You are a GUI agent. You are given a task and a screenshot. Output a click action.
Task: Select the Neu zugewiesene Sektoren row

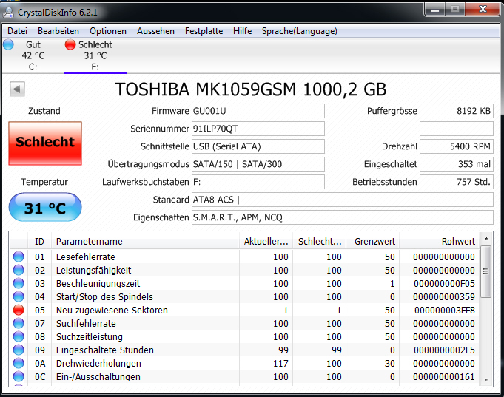tap(244, 310)
